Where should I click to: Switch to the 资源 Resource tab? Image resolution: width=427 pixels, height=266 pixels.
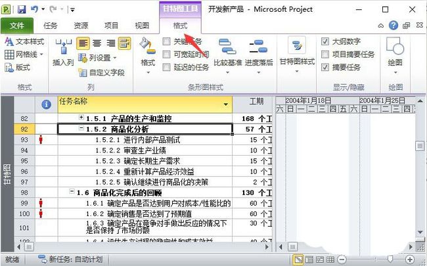[81, 26]
